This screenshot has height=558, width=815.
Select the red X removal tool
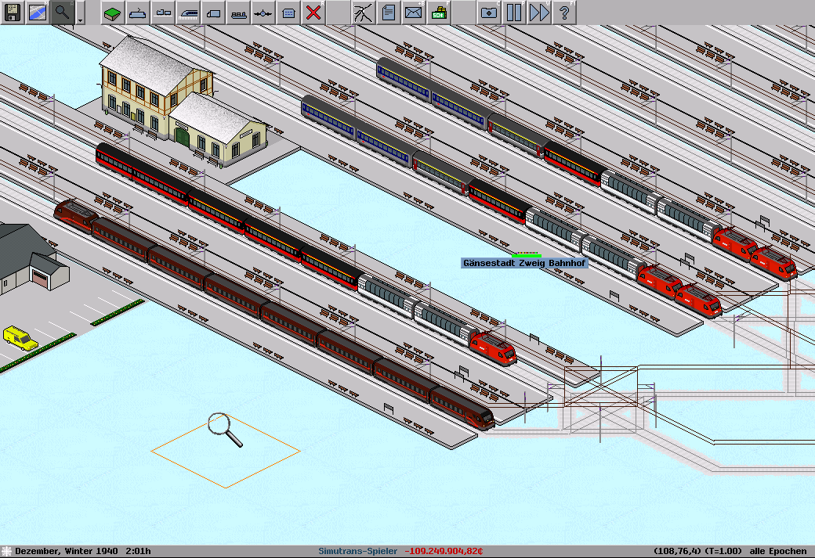click(313, 13)
